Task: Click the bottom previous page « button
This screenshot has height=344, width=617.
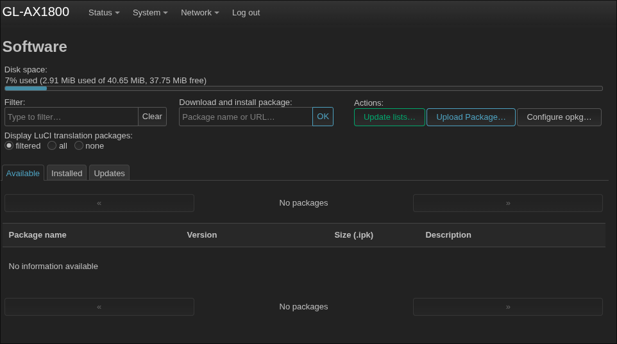Action: pyautogui.click(x=99, y=307)
